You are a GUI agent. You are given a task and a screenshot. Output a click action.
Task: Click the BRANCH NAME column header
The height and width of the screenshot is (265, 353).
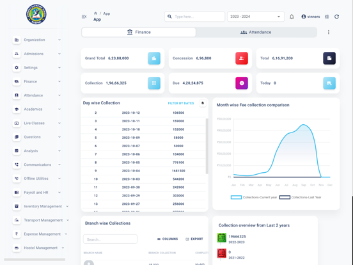click(x=93, y=253)
